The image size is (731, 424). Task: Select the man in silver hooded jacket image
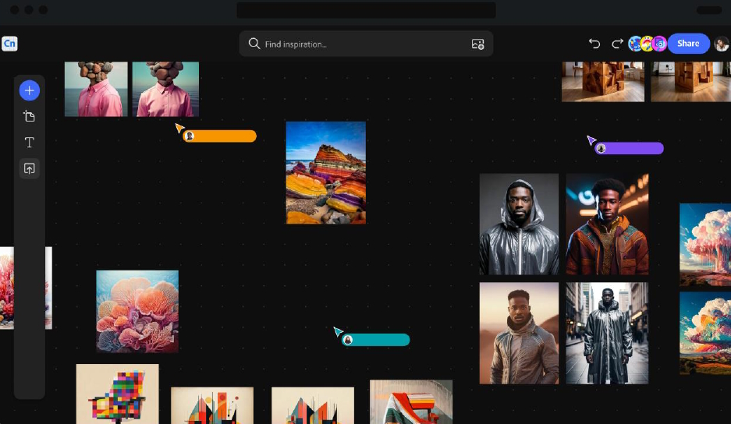click(x=519, y=224)
